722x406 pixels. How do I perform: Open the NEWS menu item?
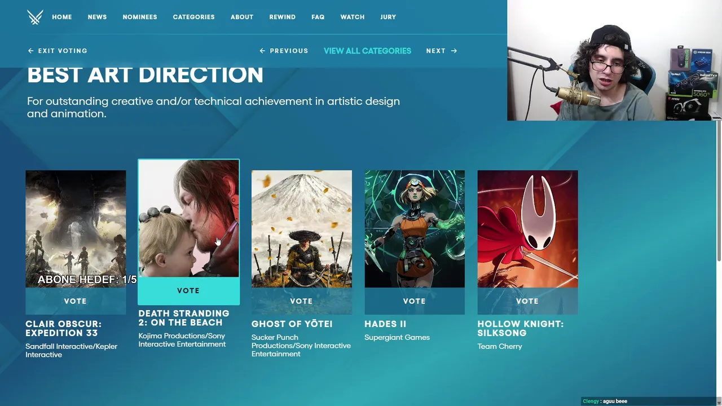click(x=97, y=17)
